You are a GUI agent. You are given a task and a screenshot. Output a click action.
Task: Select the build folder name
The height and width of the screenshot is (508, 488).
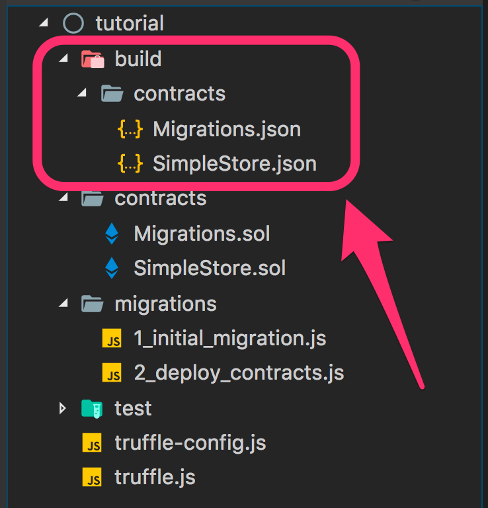tap(138, 59)
